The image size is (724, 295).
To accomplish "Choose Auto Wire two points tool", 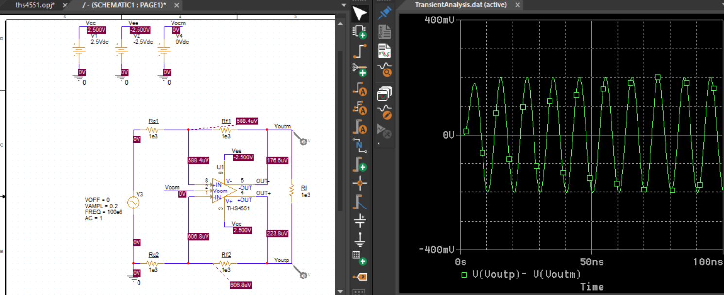I will 360,89.
